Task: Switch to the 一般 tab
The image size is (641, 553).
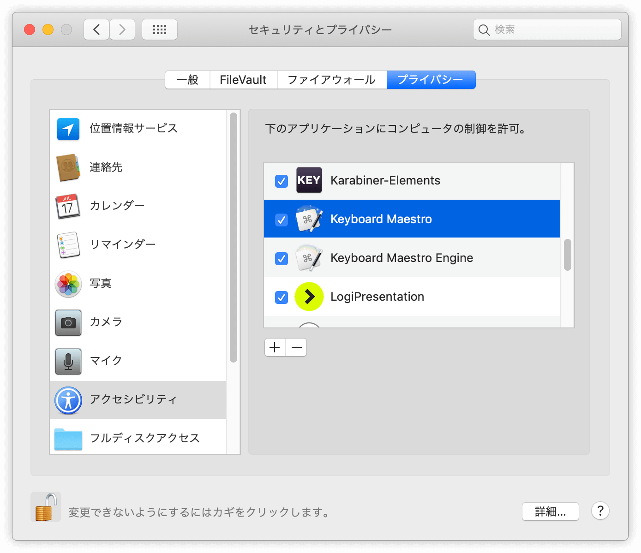Action: tap(187, 80)
